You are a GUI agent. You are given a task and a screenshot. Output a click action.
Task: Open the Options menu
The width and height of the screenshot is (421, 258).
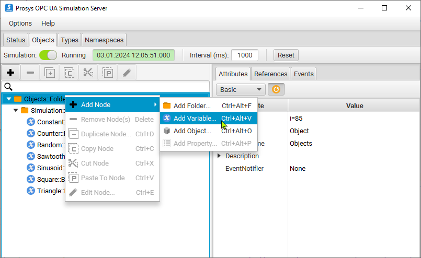coord(20,24)
